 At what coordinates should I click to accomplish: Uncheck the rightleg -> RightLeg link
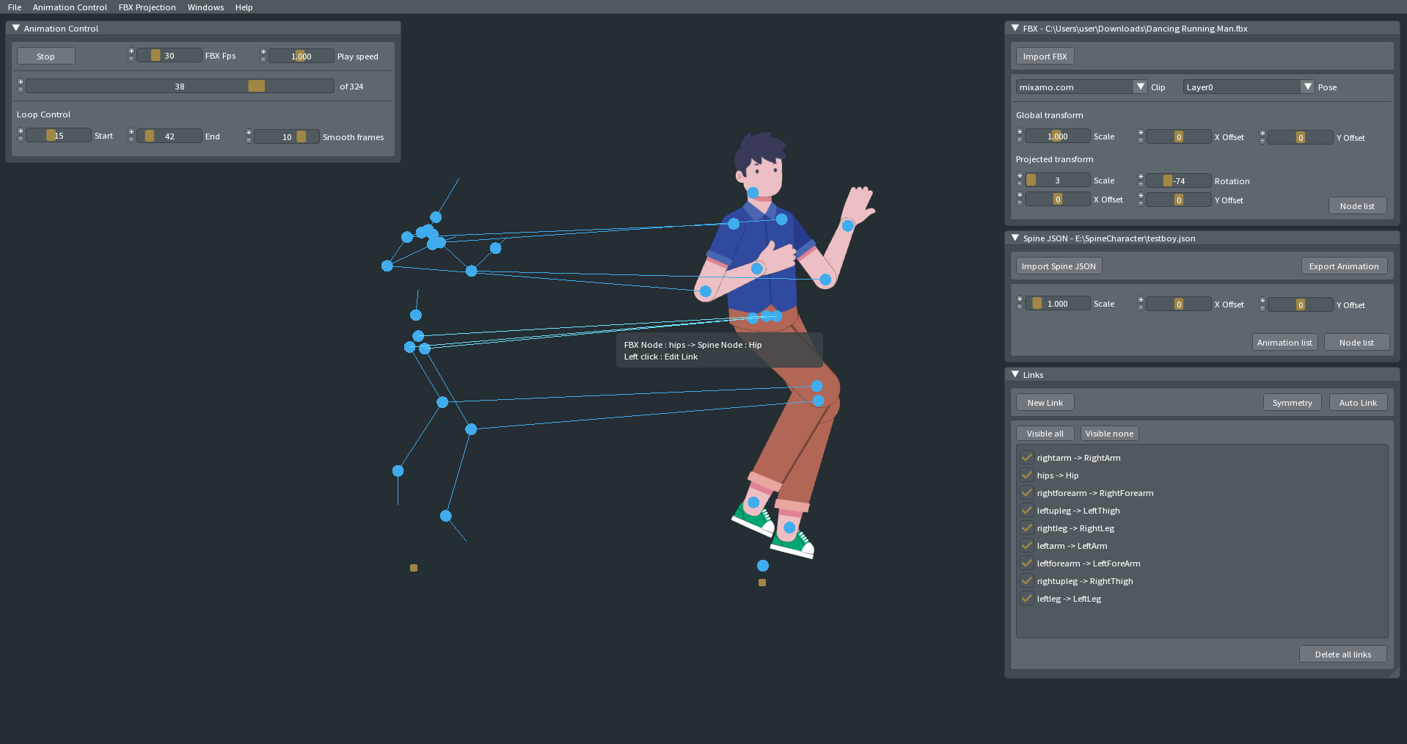pos(1026,528)
